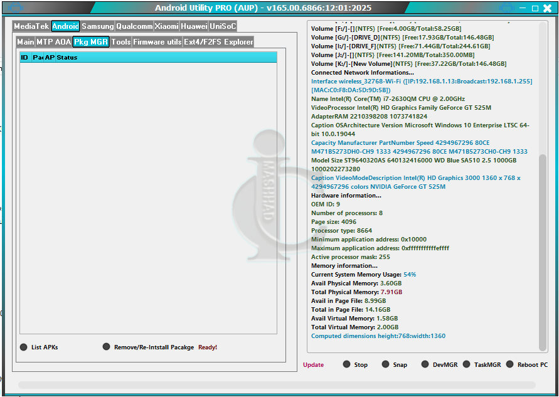Open the MTP AOA sub-tab
The width and height of the screenshot is (559, 397).
pyautogui.click(x=53, y=42)
